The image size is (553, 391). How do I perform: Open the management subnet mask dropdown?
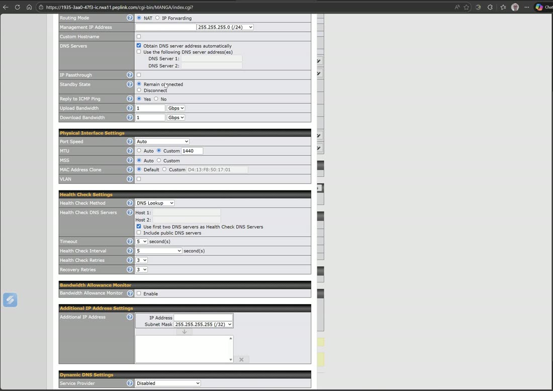pyautogui.click(x=225, y=27)
